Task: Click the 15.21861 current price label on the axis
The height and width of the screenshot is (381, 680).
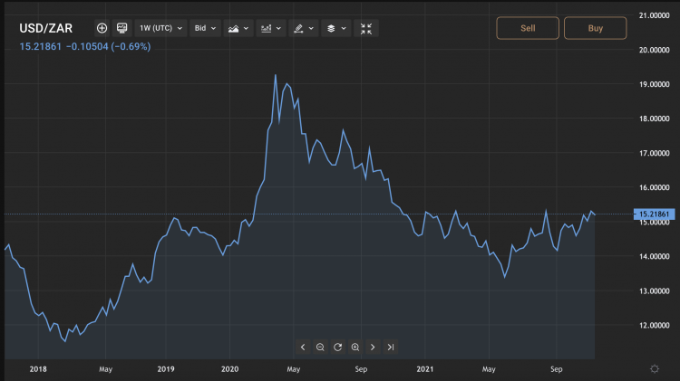Action: pos(654,214)
